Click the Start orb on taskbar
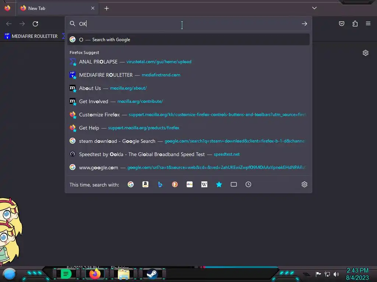Screen dimensions: 377x282 pos(9,275)
